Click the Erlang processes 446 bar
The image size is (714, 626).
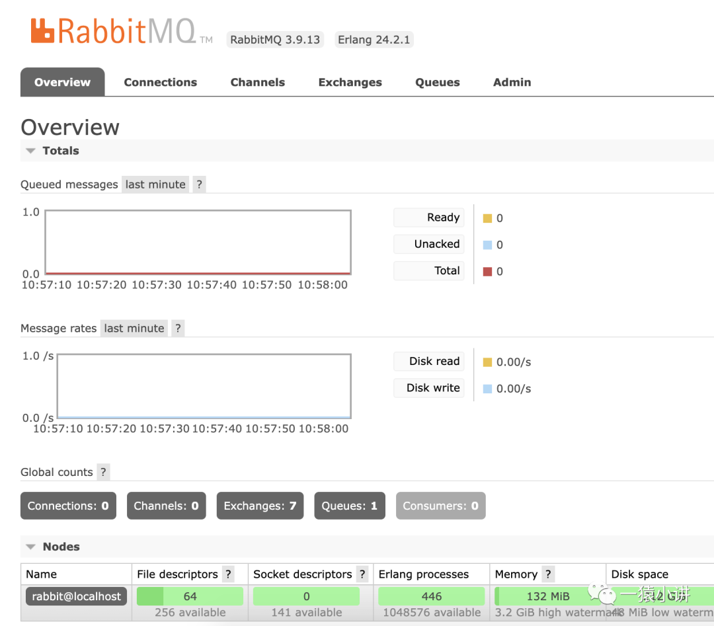(x=432, y=596)
